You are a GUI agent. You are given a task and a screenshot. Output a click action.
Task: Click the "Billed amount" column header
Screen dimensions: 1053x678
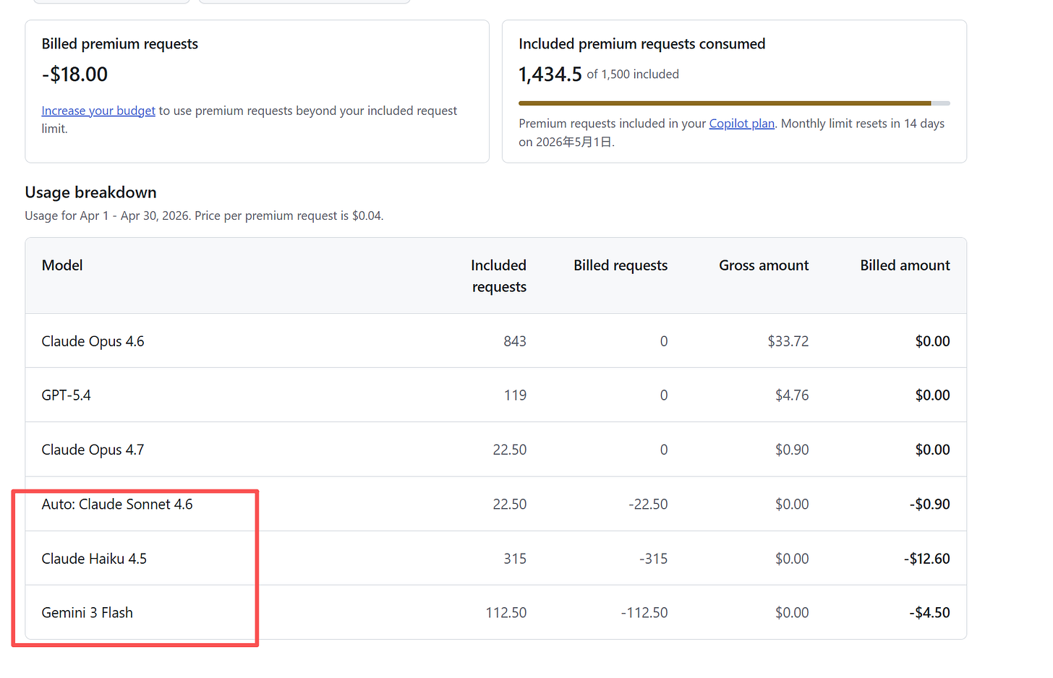905,265
